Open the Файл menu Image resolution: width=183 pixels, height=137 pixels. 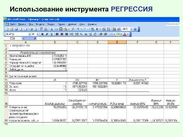tap(13, 24)
